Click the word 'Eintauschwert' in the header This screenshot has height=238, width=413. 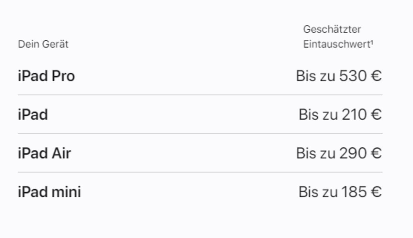point(336,44)
